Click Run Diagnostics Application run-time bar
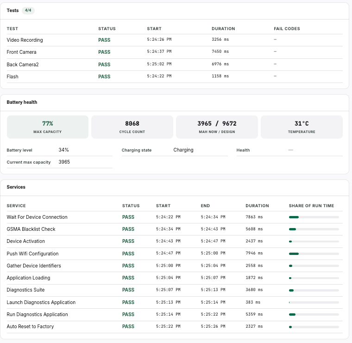Viewport: 352px width, 343px height. pos(314,314)
